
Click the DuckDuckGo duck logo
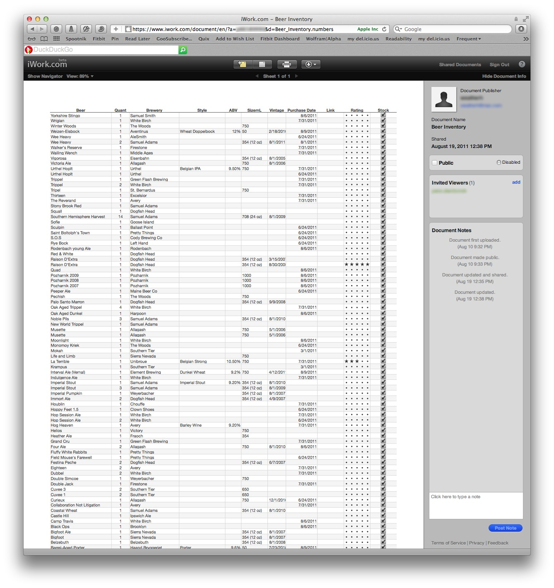tap(29, 50)
